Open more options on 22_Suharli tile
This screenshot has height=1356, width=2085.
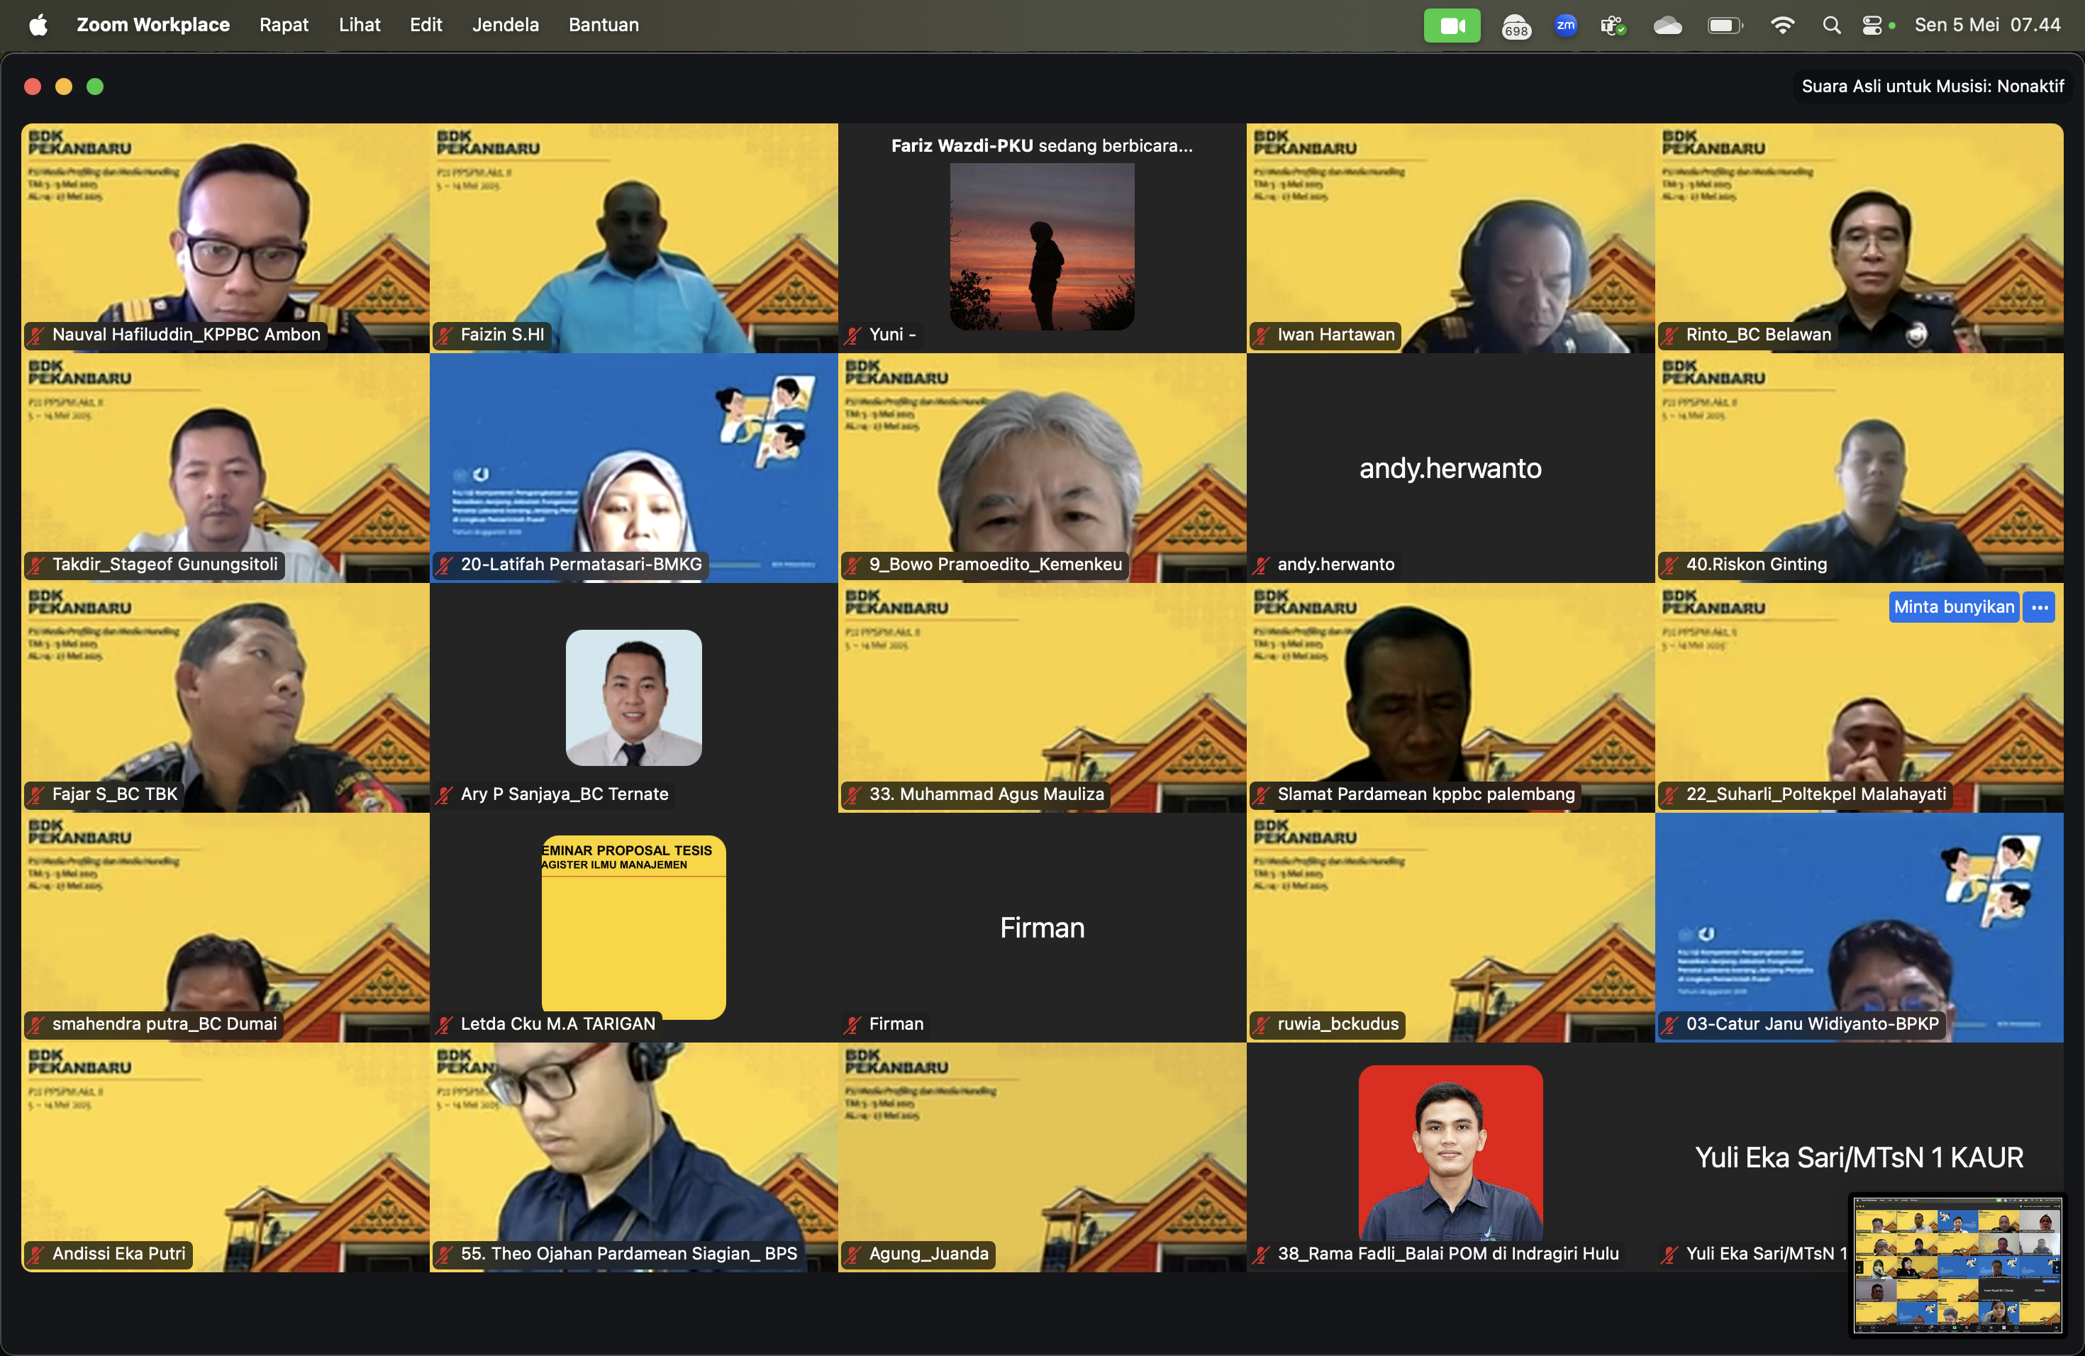click(x=2040, y=607)
